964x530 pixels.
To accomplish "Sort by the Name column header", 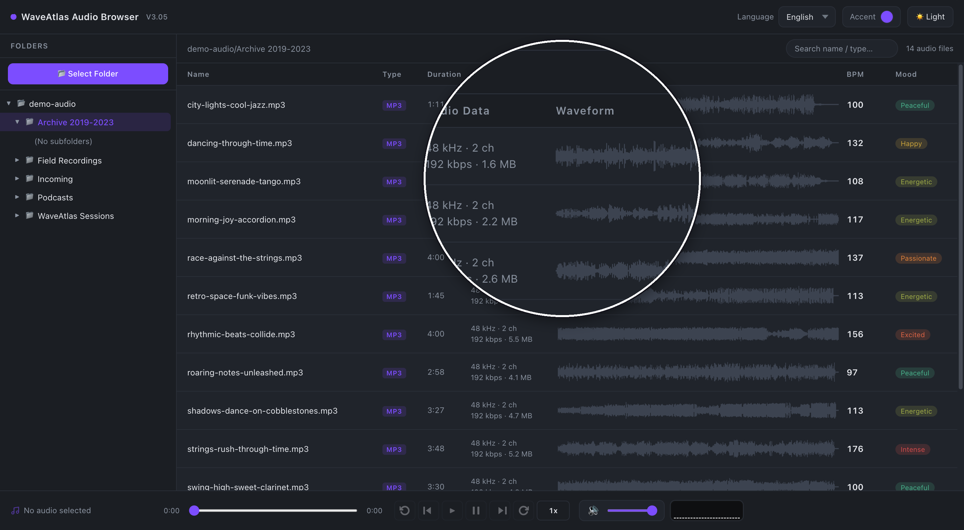I will pos(198,74).
